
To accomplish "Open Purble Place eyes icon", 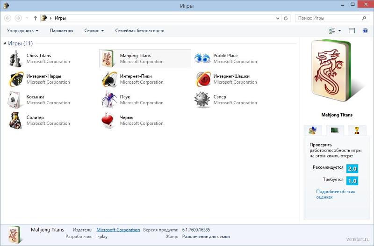I will [202, 58].
